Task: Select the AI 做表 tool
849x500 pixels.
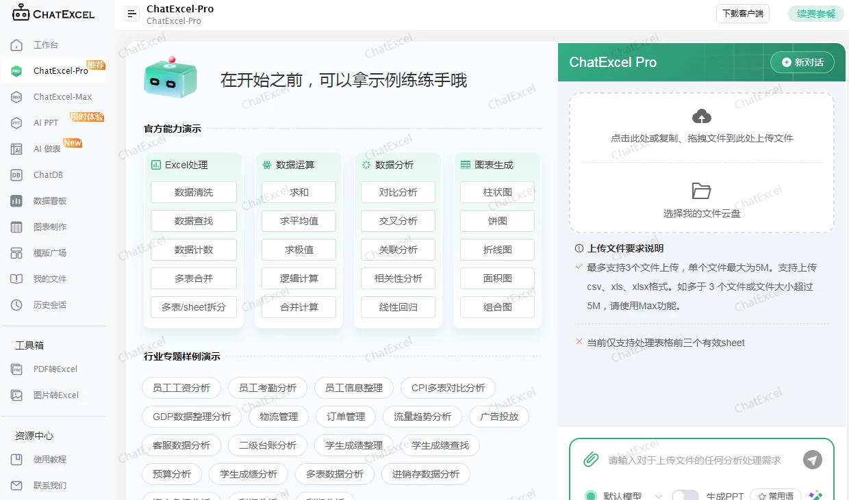Action: [45, 148]
